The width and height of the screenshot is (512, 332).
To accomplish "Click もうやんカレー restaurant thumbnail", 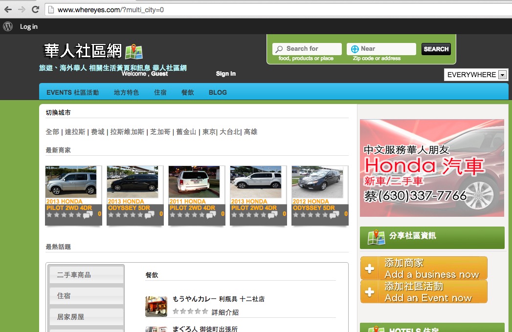I will pyautogui.click(x=156, y=306).
